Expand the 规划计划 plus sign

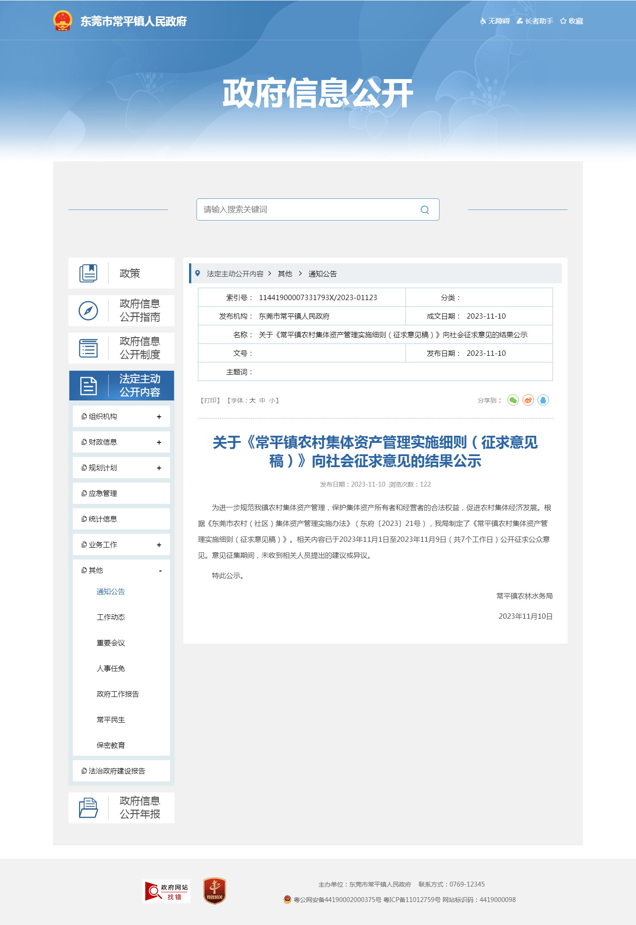click(x=159, y=468)
